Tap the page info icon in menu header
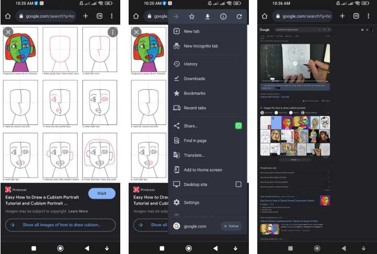Image resolution: width=377 pixels, height=254 pixels. point(223,17)
